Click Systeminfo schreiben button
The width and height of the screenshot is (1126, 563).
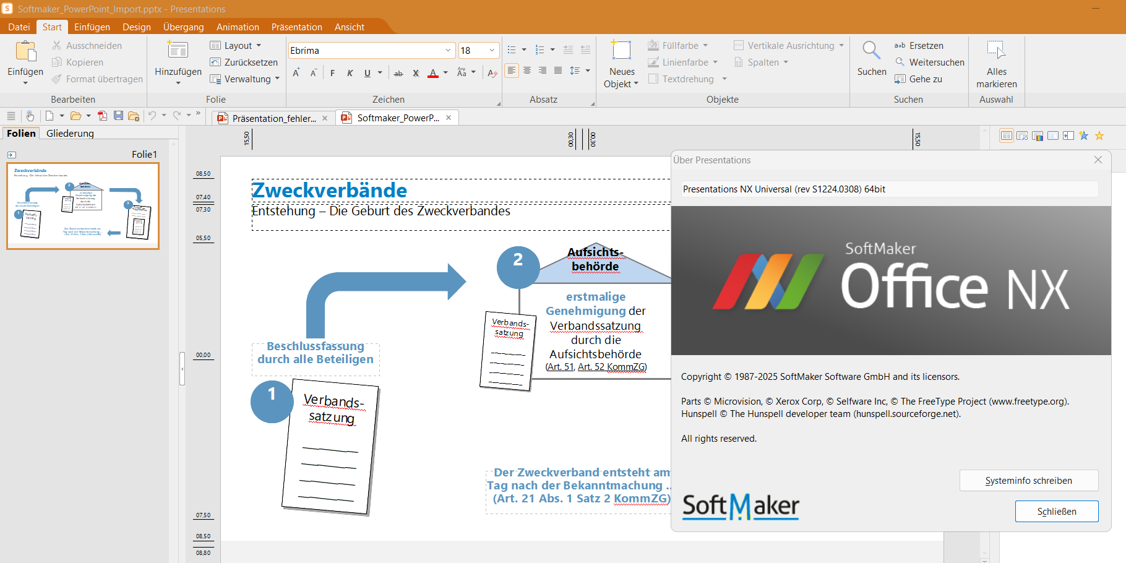(1029, 481)
